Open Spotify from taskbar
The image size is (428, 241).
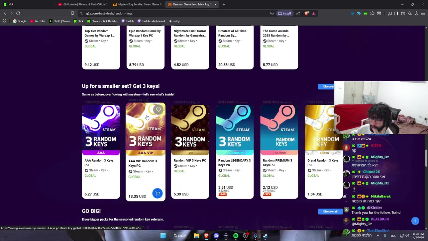(236, 236)
